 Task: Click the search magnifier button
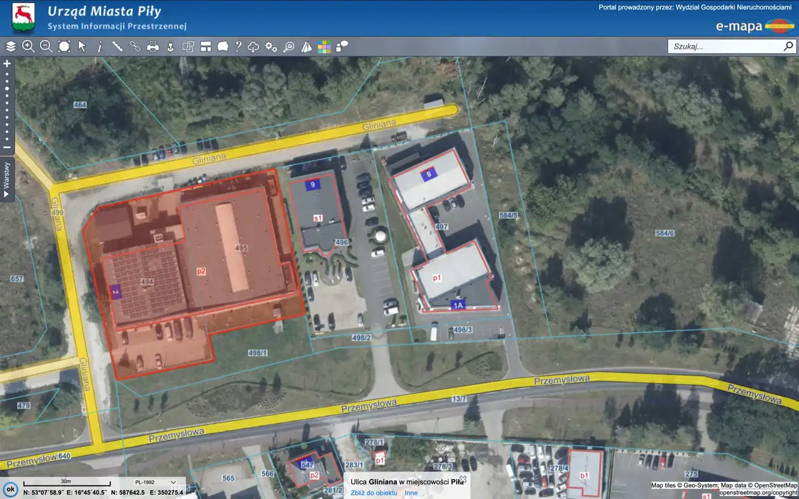(788, 46)
